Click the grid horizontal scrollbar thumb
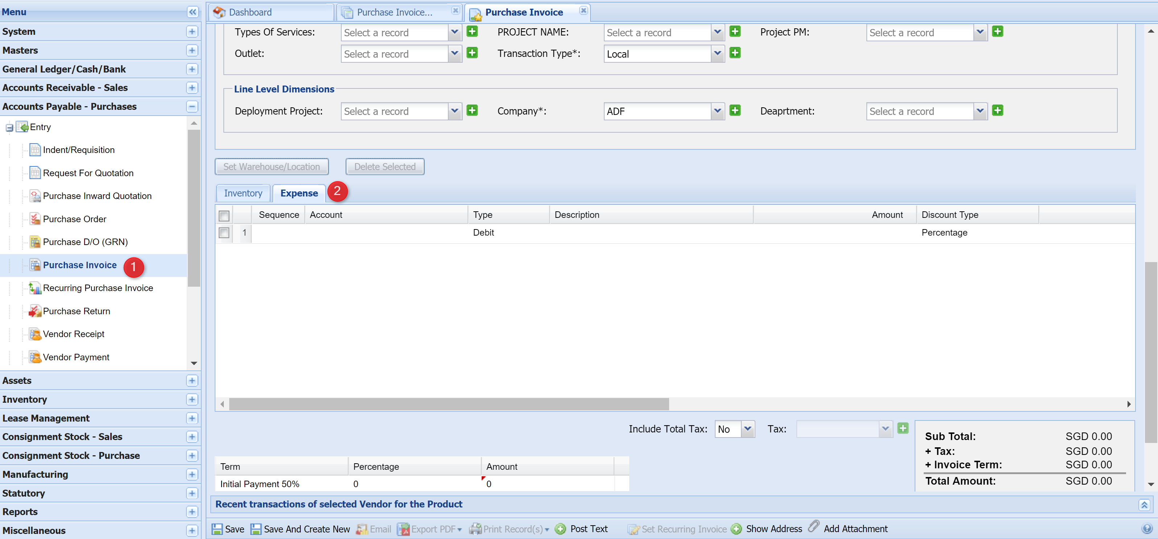Viewport: 1158px width, 539px height. click(449, 404)
